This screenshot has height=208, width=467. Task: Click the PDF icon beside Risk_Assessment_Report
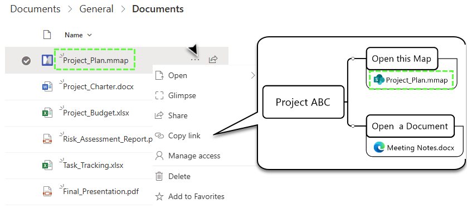tap(47, 139)
